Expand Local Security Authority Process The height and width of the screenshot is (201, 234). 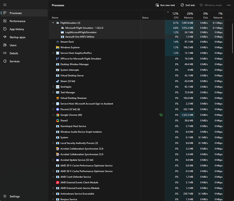click(53, 143)
